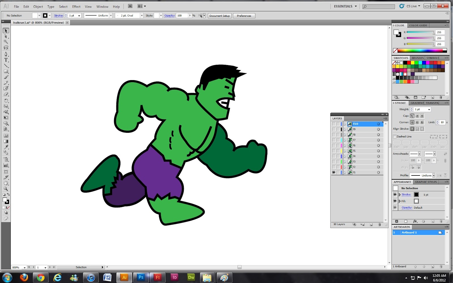
Task: Delete selected layer with trash icon
Action: pyautogui.click(x=379, y=224)
